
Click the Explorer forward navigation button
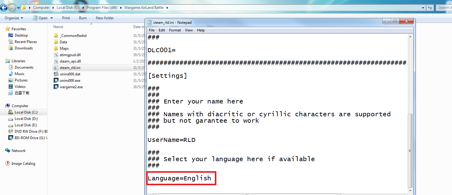point(12,8)
